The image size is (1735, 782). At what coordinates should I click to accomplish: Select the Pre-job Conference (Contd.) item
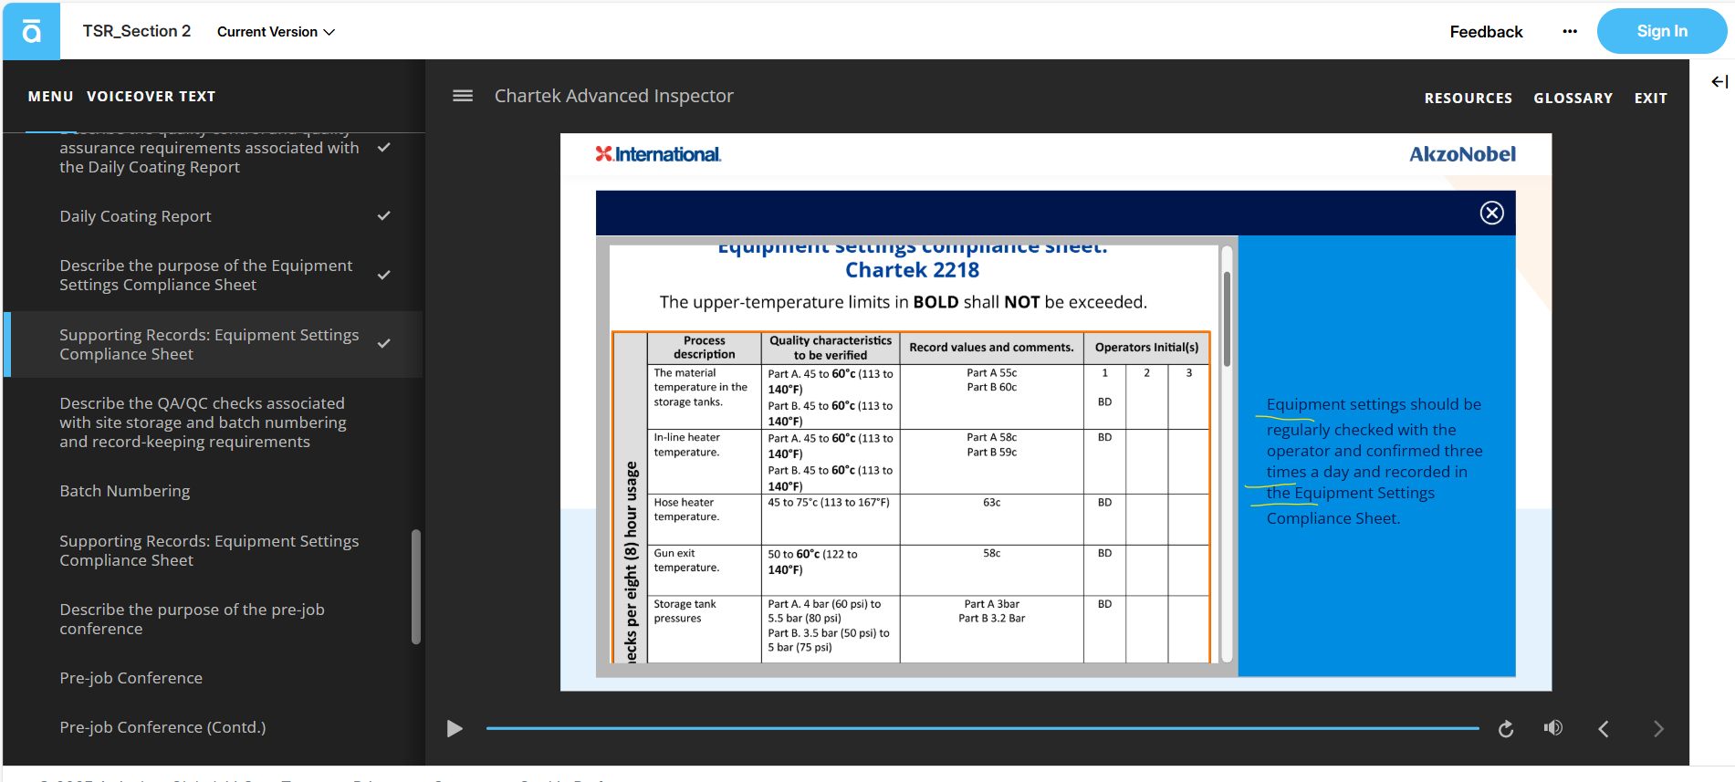tap(213, 727)
